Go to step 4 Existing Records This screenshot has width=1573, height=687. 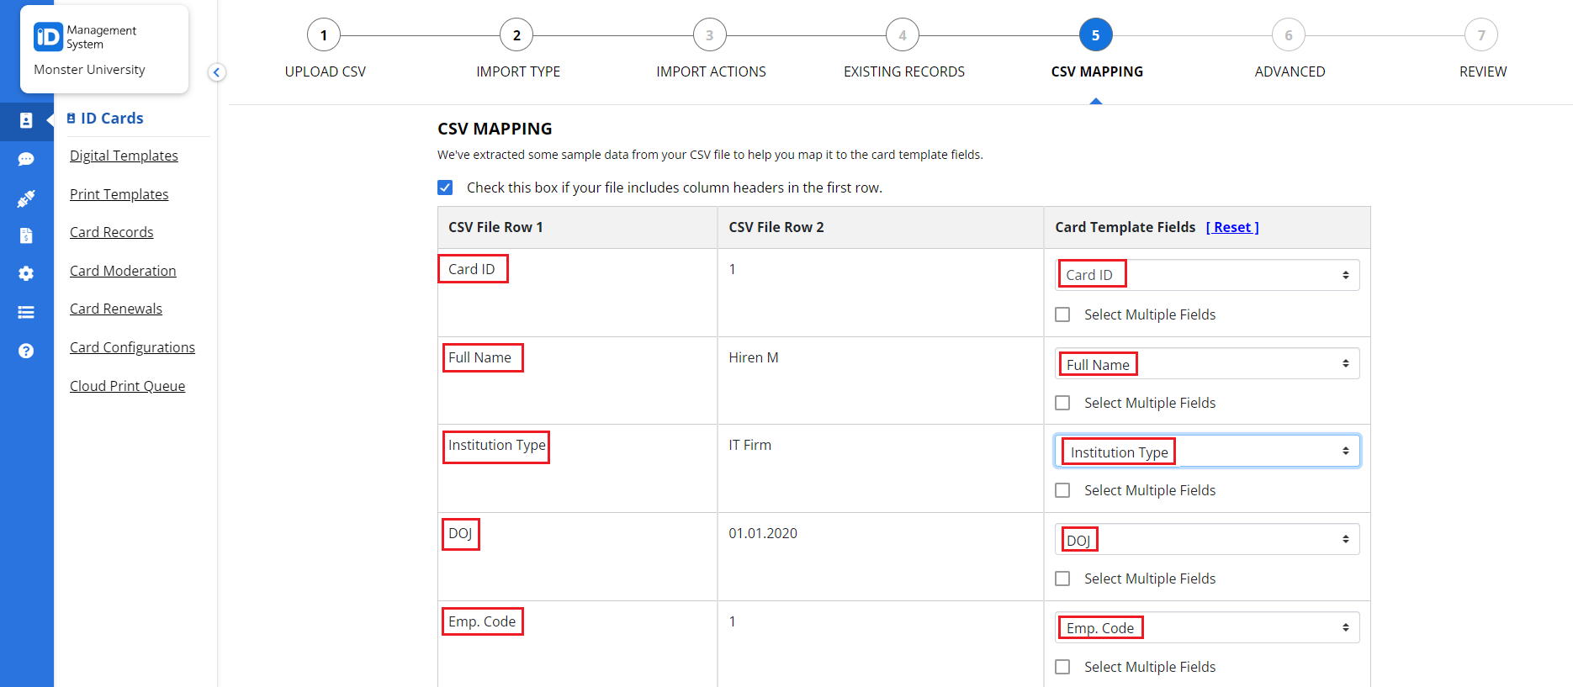click(x=903, y=35)
